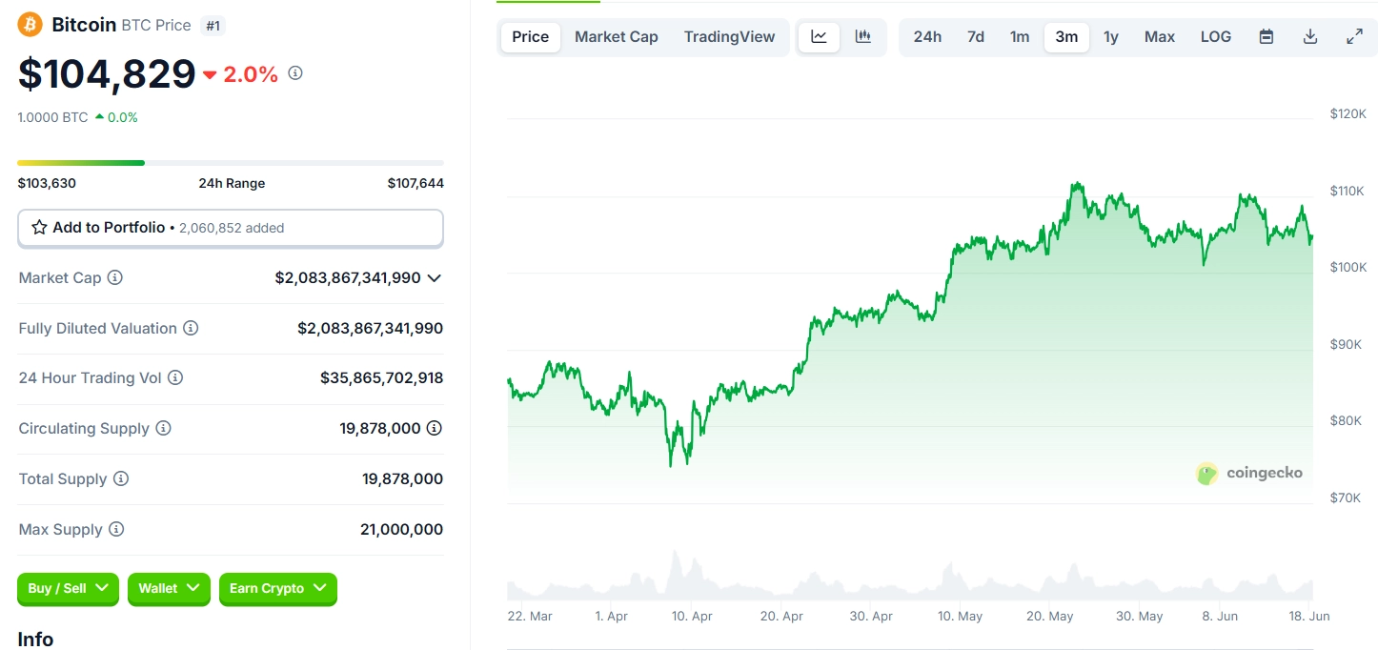This screenshot has width=1378, height=650.
Task: Click the $2,083,867,341,990 Market Cap value
Action: click(x=348, y=277)
